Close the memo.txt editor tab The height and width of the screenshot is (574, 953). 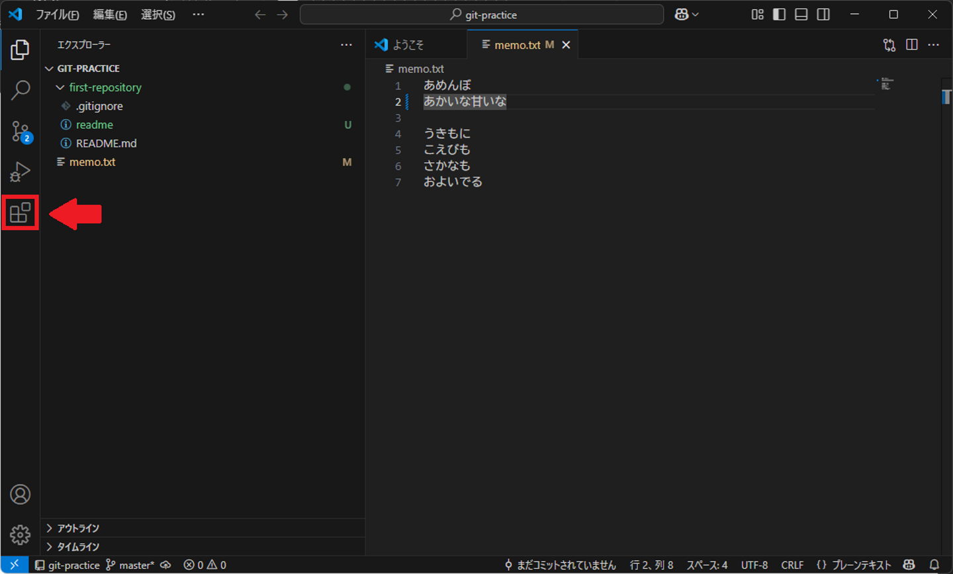[x=566, y=45]
